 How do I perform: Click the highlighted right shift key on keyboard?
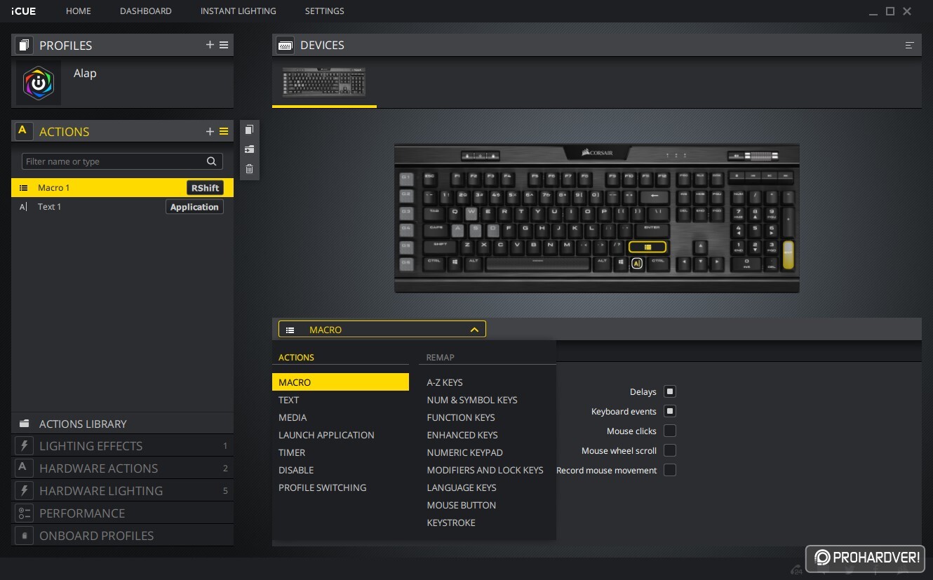click(x=647, y=247)
